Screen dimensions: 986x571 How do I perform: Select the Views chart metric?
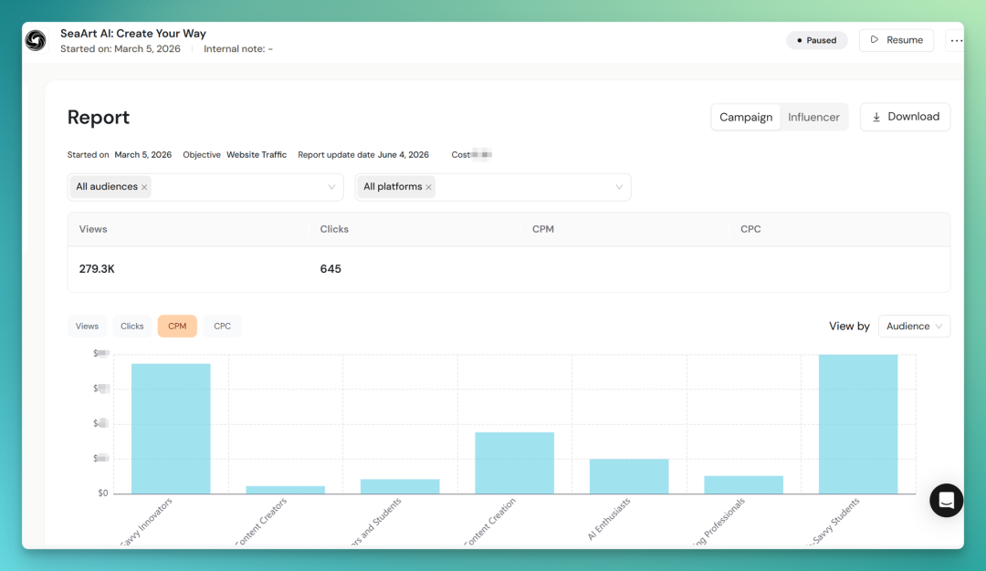[87, 326]
